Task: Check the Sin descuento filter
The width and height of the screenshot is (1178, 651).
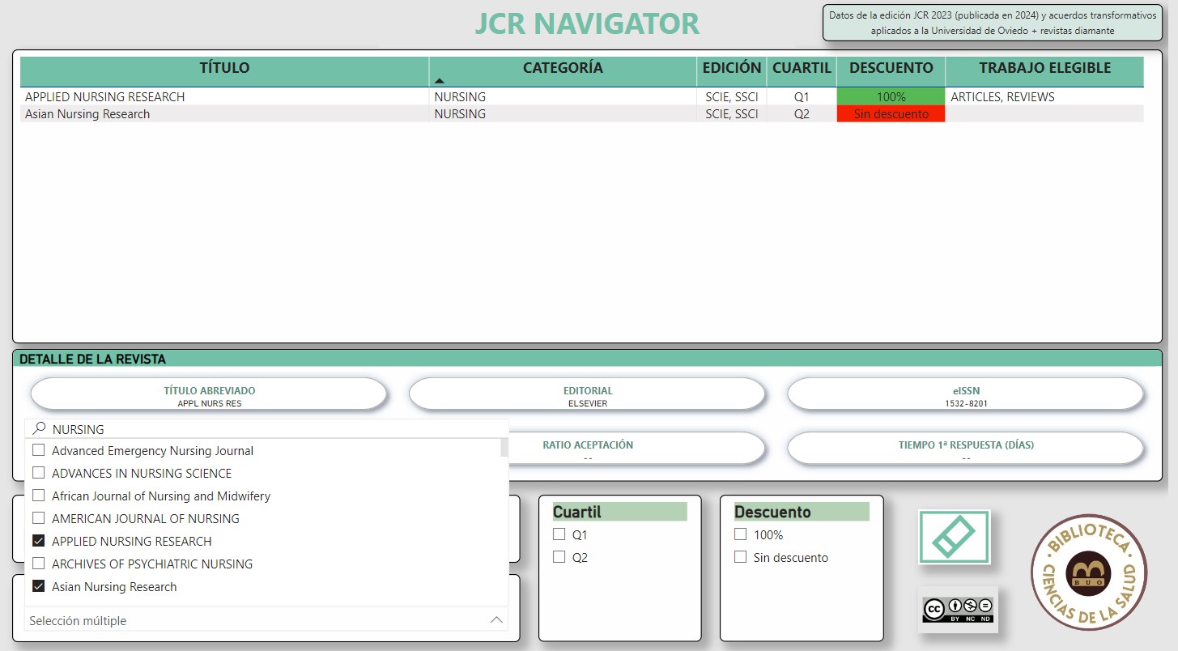Action: coord(740,557)
